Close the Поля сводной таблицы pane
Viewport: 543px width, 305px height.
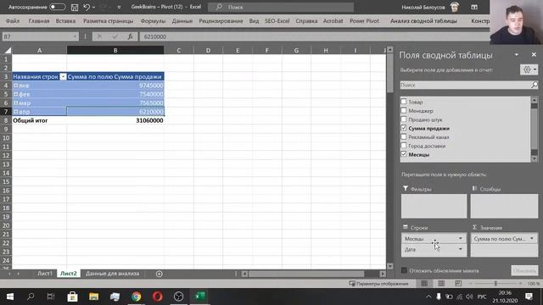tap(534, 54)
